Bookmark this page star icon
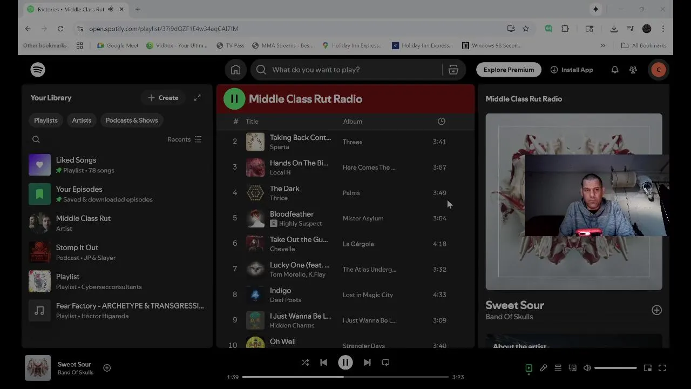 pyautogui.click(x=525, y=29)
